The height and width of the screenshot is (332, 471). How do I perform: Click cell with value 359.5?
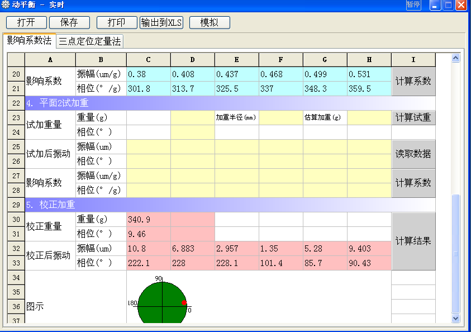point(369,89)
